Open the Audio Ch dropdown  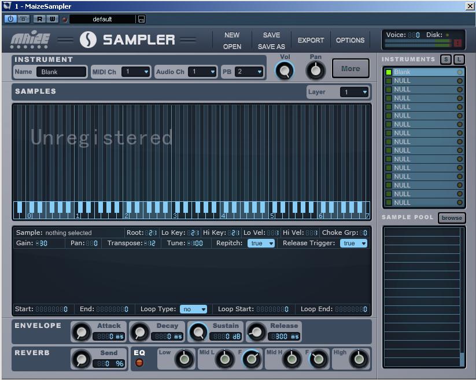[202, 72]
